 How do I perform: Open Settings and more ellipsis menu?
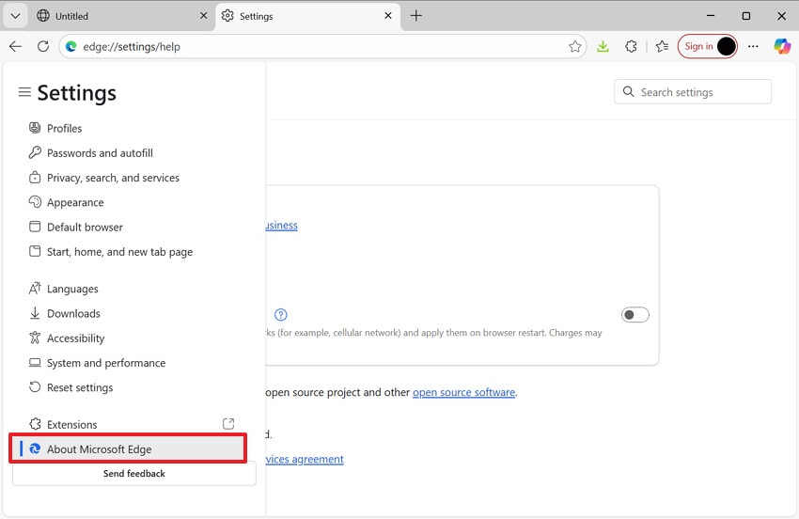[753, 46]
